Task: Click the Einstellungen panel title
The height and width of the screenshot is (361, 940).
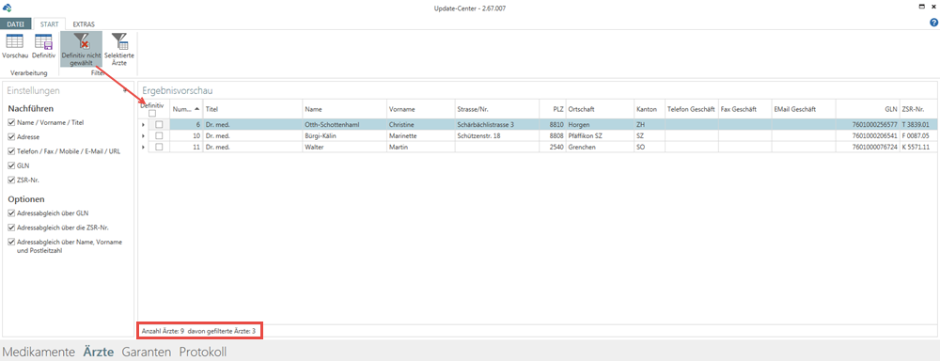Action: (x=33, y=90)
